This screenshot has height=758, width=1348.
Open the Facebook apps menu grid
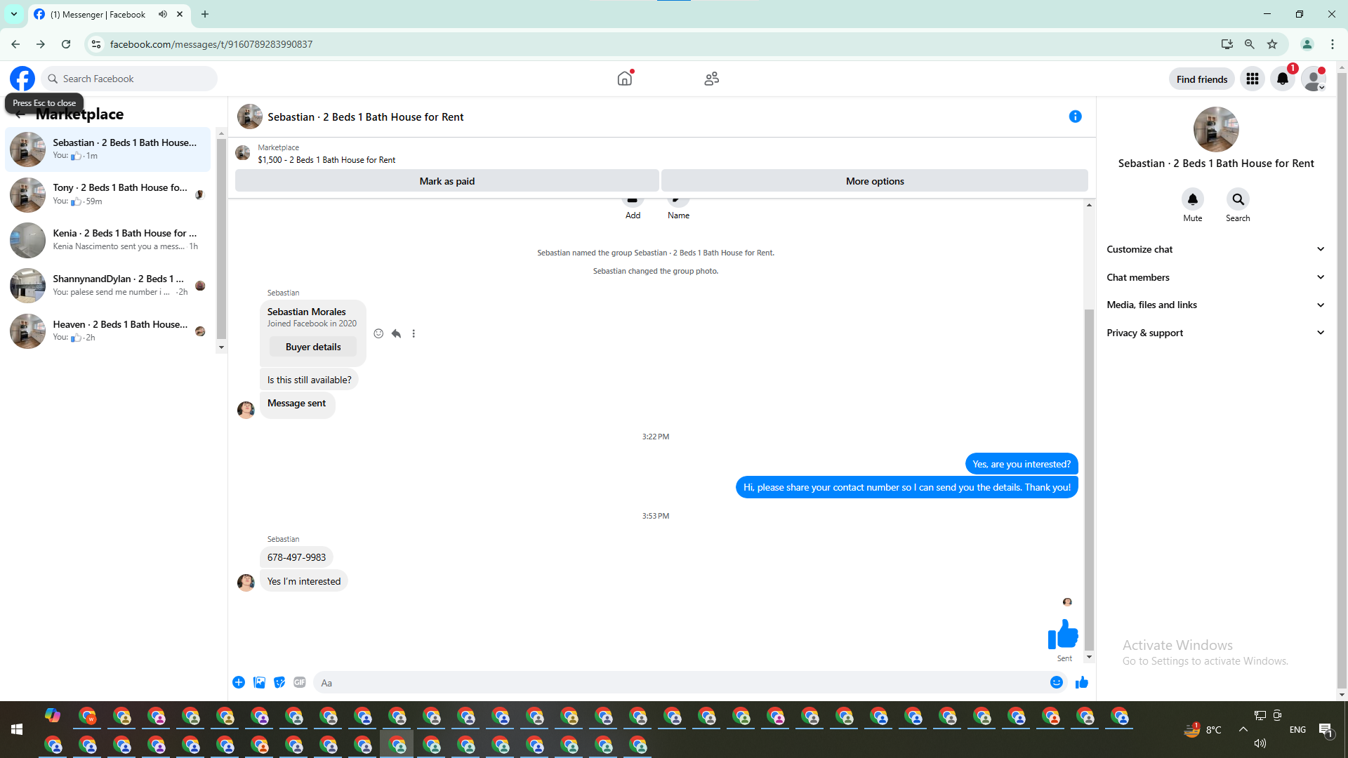pyautogui.click(x=1252, y=79)
